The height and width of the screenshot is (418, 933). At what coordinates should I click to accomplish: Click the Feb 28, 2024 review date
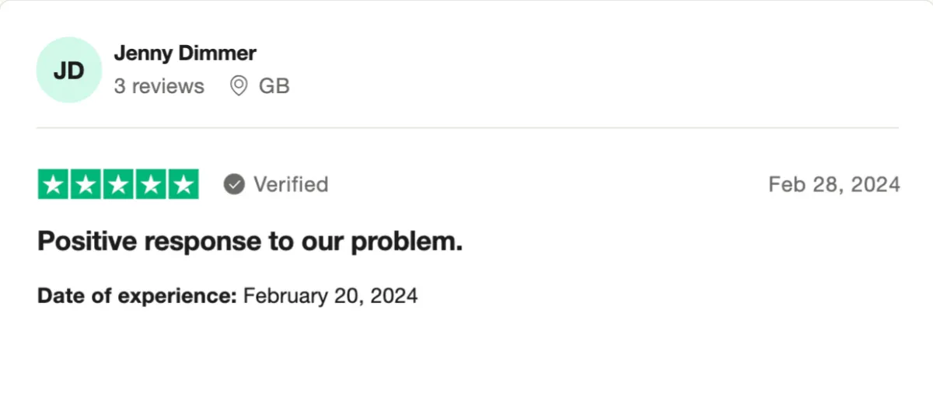[834, 184]
